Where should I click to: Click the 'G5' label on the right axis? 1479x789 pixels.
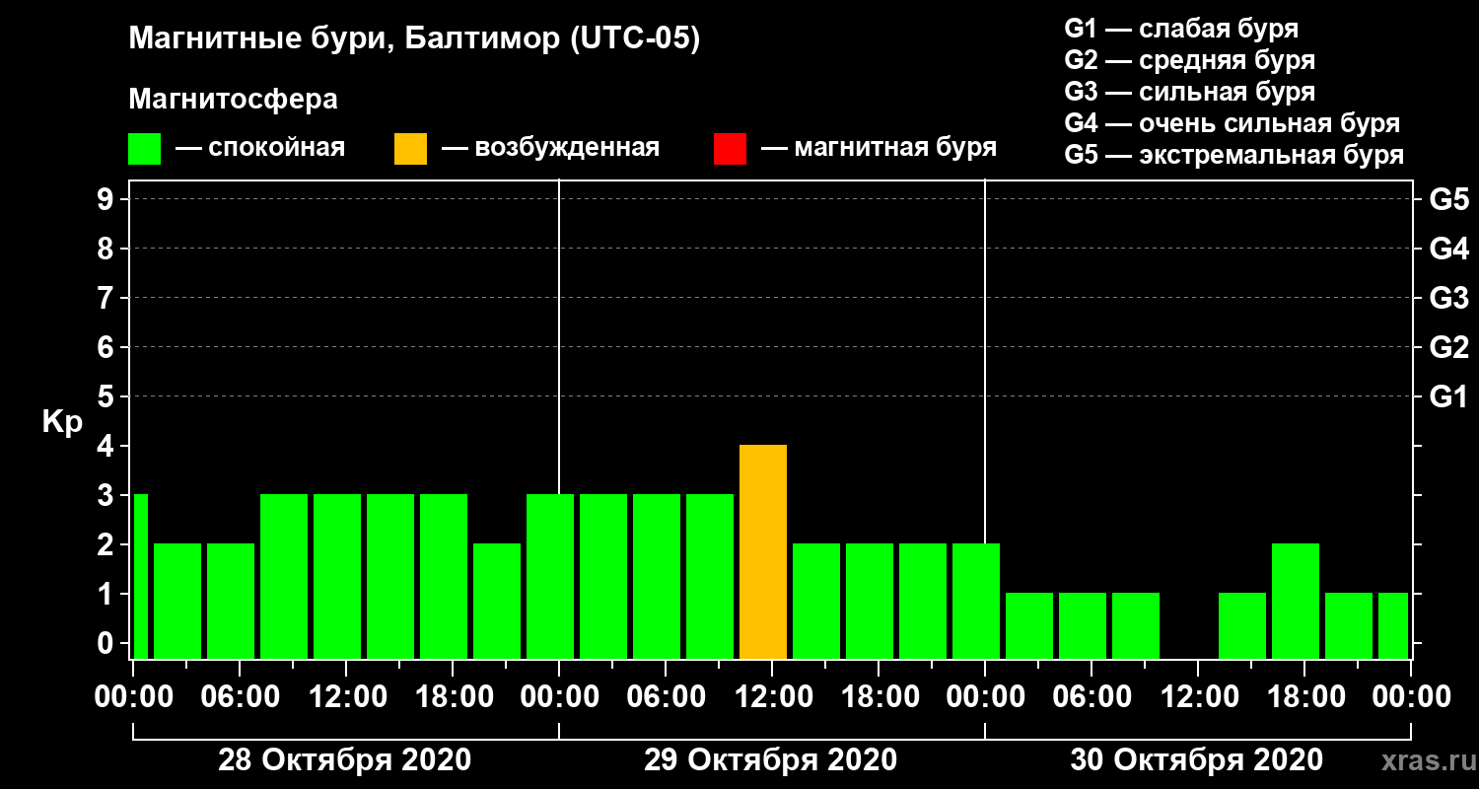pos(1448,199)
